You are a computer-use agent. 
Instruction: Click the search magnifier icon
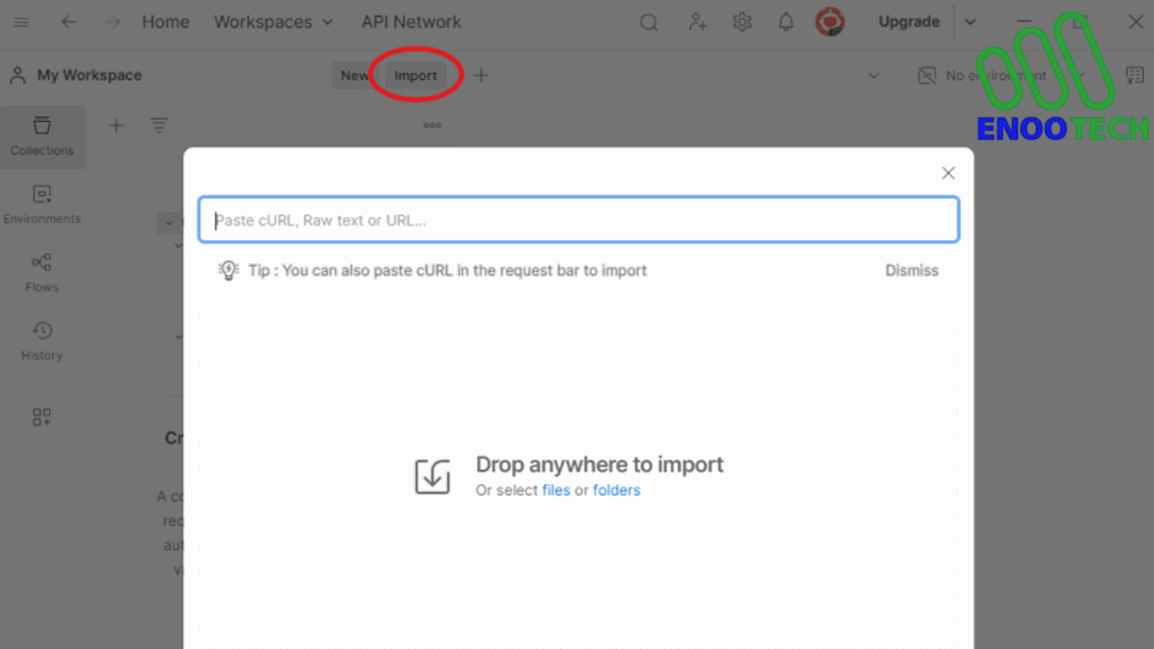(x=649, y=23)
